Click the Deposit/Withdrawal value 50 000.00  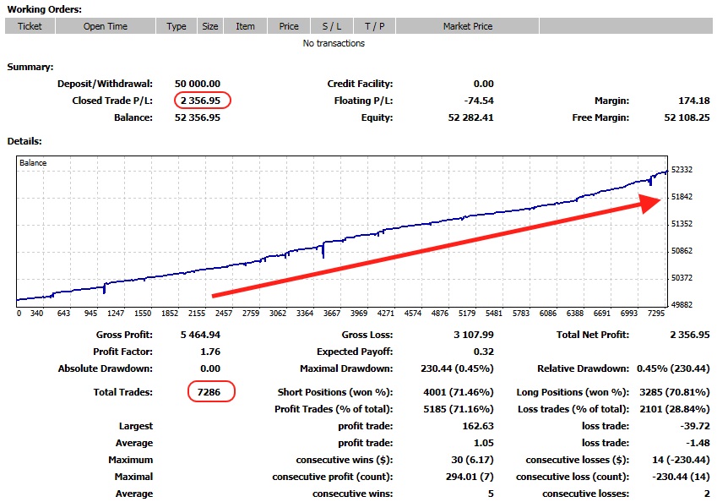tap(198, 85)
